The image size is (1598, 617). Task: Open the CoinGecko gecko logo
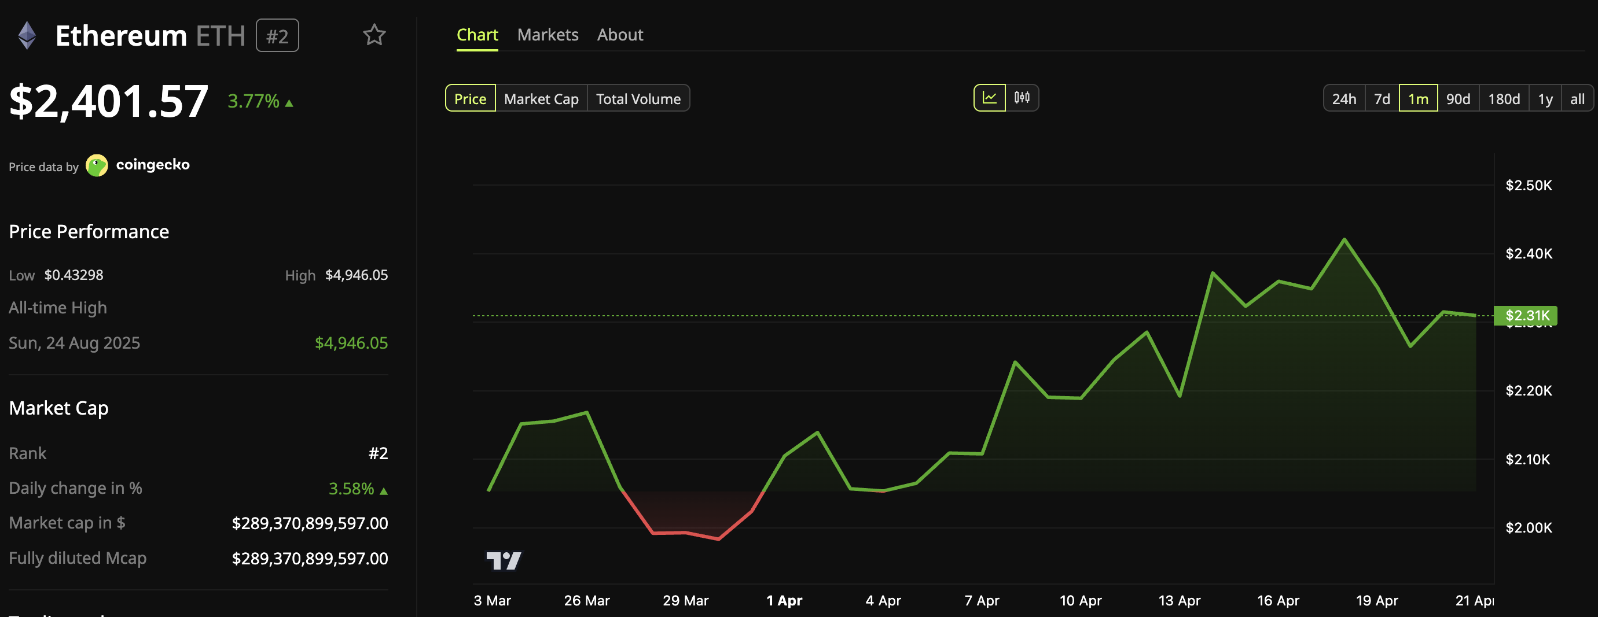97,165
